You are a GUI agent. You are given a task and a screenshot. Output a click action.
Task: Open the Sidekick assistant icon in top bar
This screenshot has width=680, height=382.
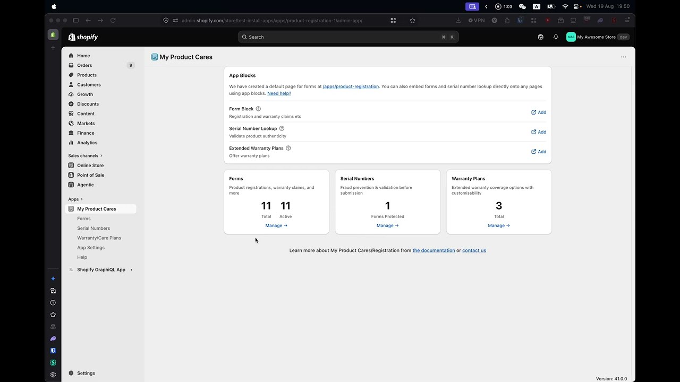click(x=541, y=37)
